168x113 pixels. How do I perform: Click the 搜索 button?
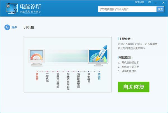160,9
